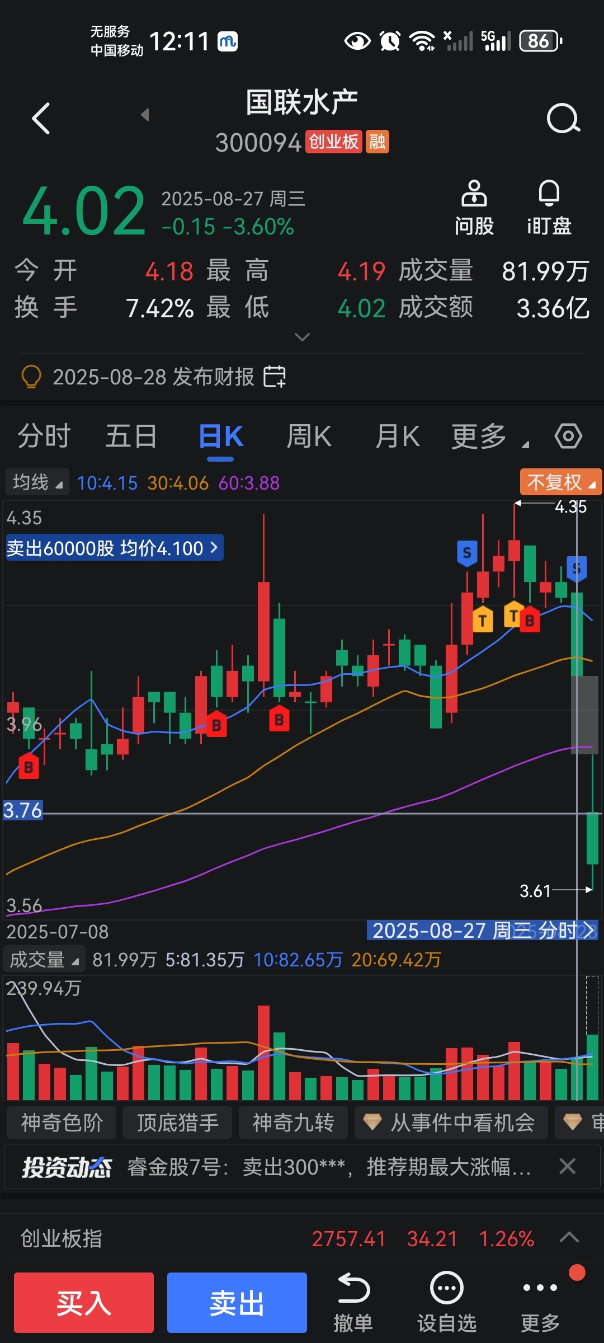Tap the 融 margin badge
The height and width of the screenshot is (1343, 604).
pyautogui.click(x=377, y=142)
